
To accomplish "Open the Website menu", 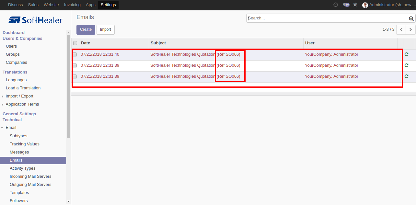I will [51, 5].
